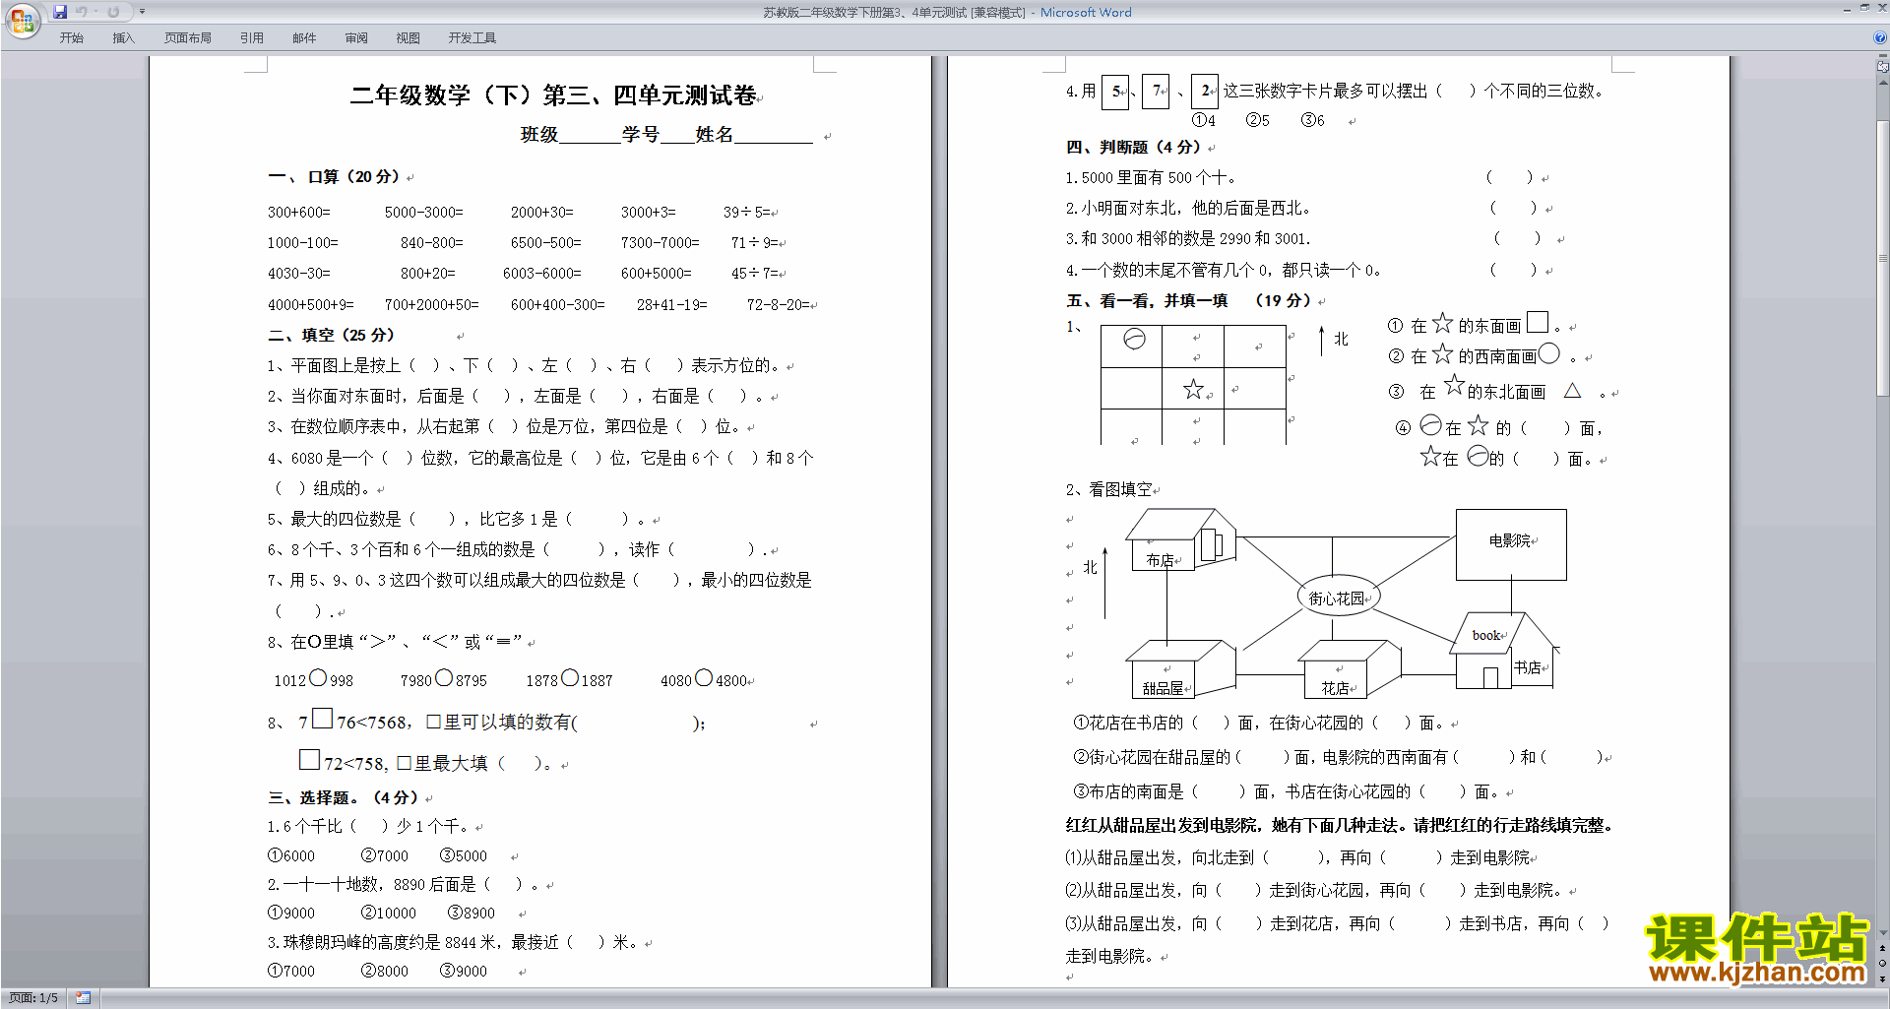Click the number card 2
The image size is (1890, 1009).
coord(1205,91)
